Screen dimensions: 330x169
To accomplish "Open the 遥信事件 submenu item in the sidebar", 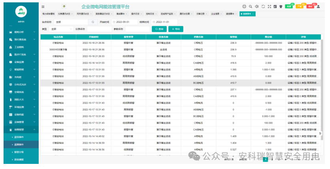I will [21, 137].
